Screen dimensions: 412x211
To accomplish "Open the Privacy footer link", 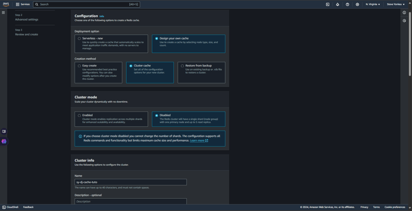I will [364, 207].
